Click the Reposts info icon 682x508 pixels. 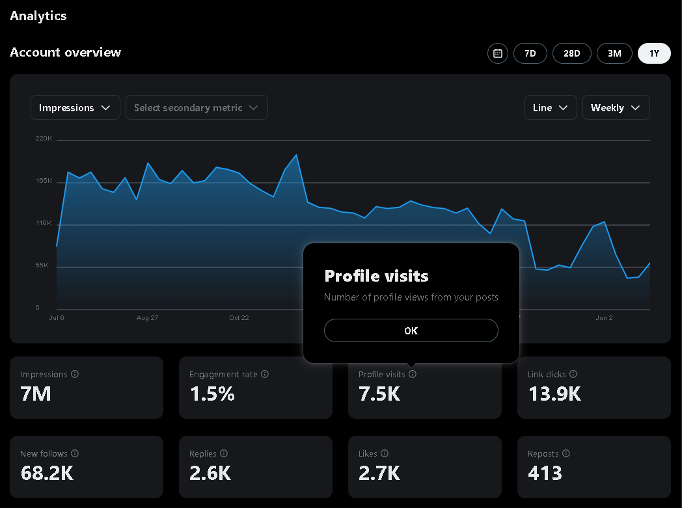566,453
